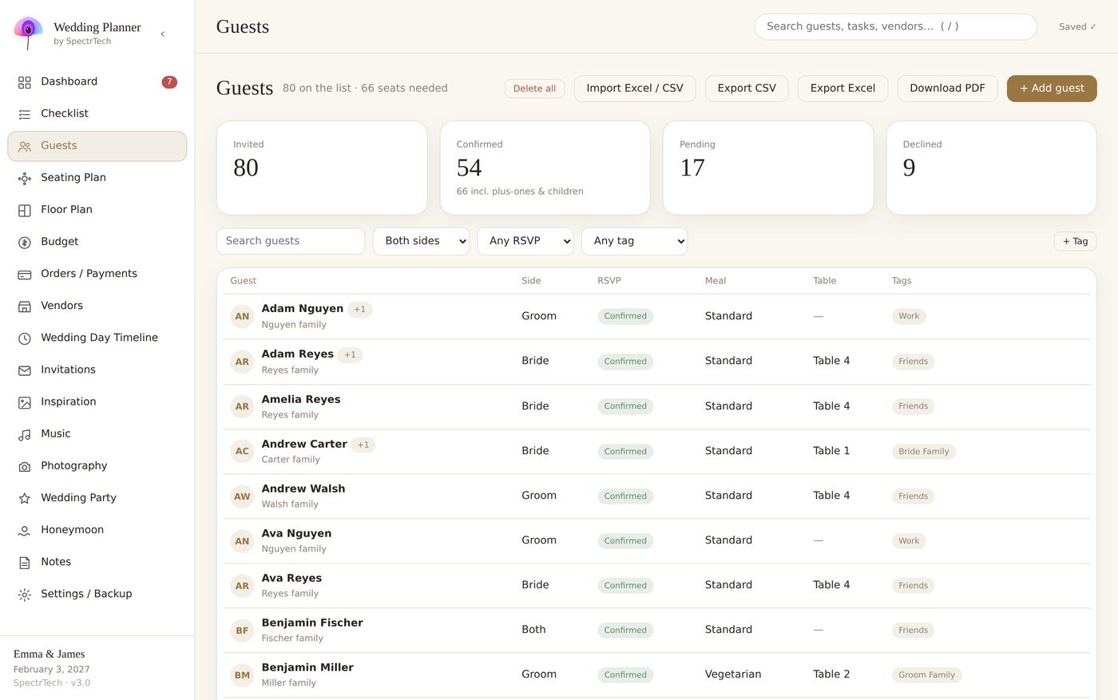1118x700 pixels.
Task: Click the + Tag button
Action: [1075, 241]
